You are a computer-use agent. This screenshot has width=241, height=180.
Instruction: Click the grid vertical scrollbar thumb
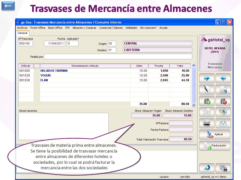(x=194, y=85)
